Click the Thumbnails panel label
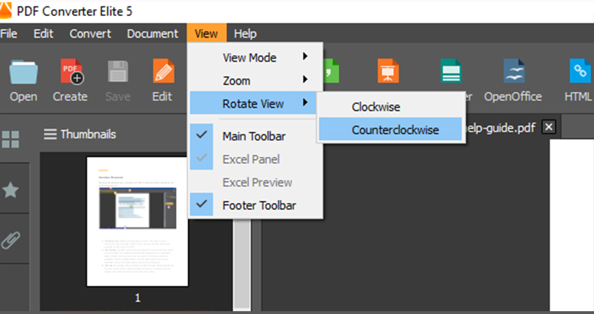594x314 pixels. tap(88, 134)
